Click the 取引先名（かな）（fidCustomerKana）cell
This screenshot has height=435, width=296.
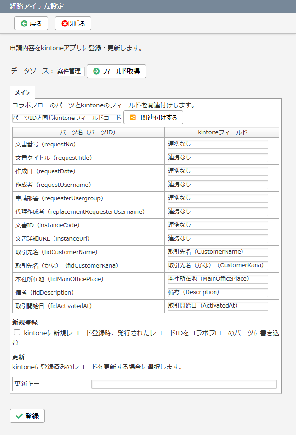coord(88,266)
